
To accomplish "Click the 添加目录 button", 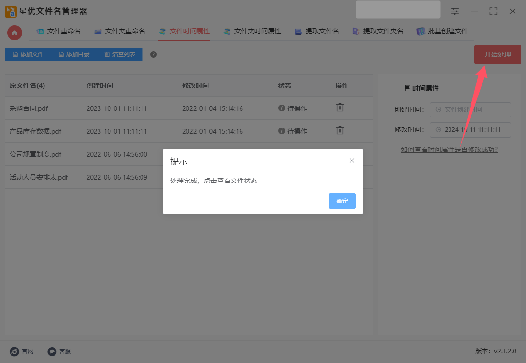I will [x=74, y=54].
